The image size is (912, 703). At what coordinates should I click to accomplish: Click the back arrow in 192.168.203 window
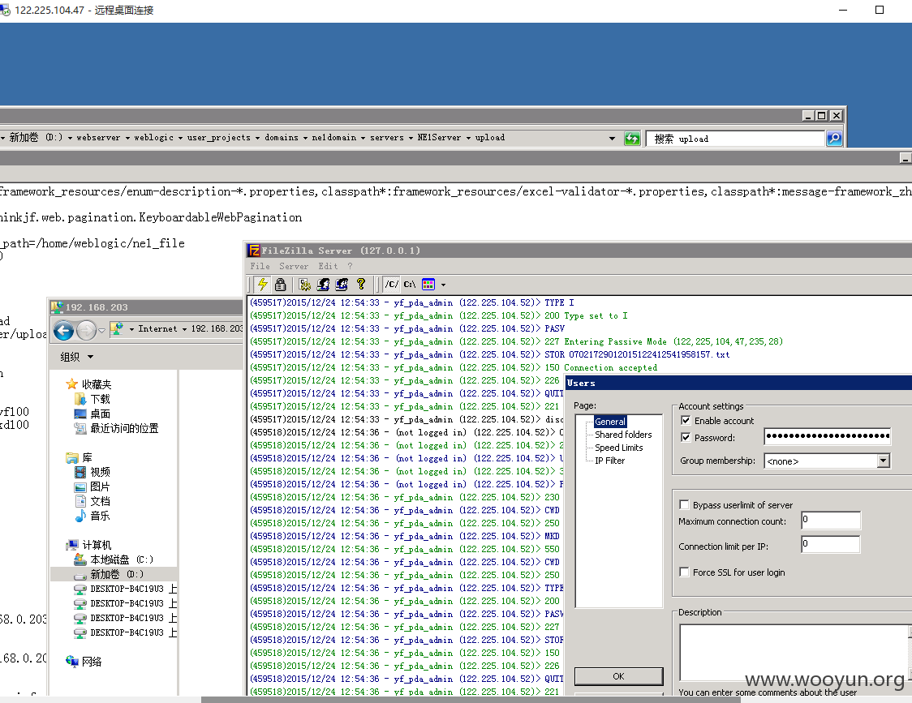click(63, 330)
